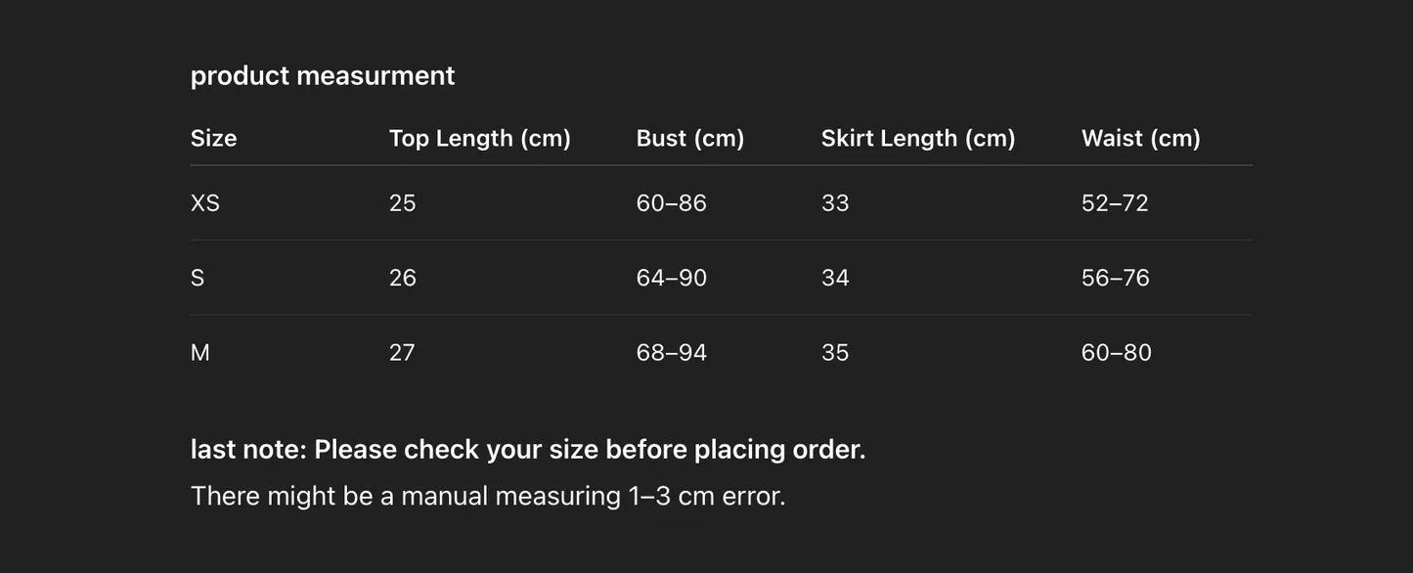The image size is (1413, 573).
Task: Select the Size column header
Action: point(213,138)
